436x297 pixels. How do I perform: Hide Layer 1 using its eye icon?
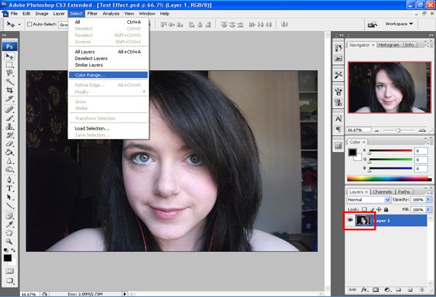tap(350, 220)
